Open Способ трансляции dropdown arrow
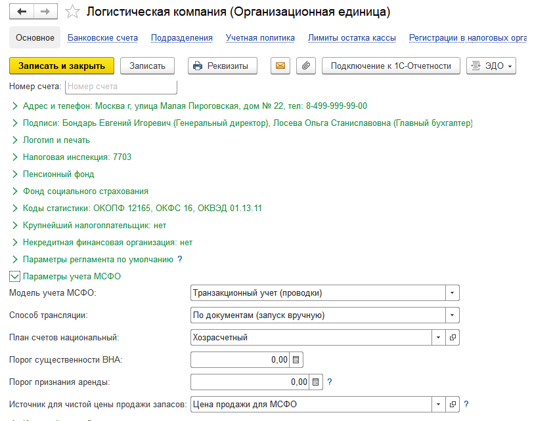Viewport: 553px width, 421px height. [452, 315]
